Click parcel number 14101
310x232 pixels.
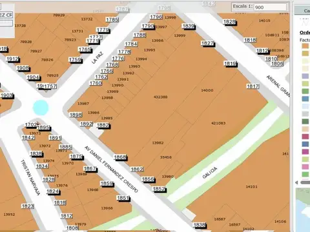(251, 186)
